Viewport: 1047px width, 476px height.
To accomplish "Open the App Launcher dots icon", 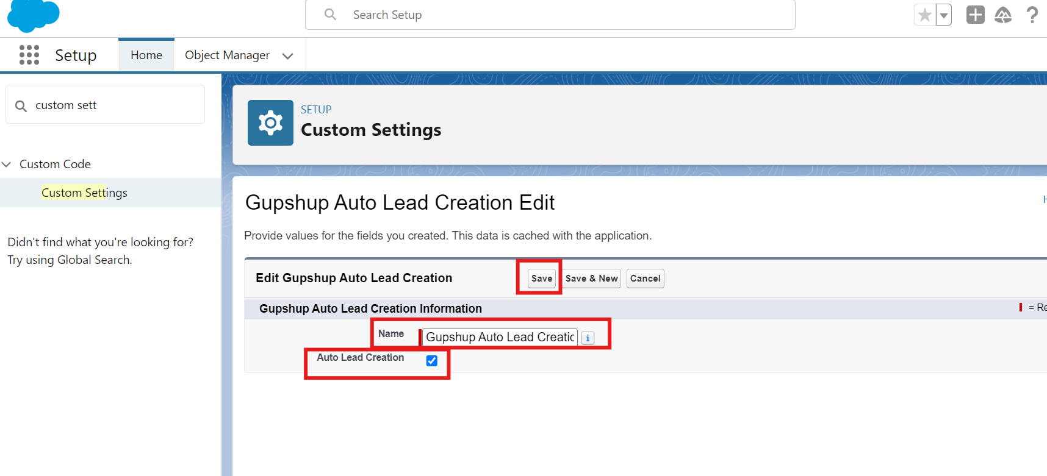I will point(29,55).
